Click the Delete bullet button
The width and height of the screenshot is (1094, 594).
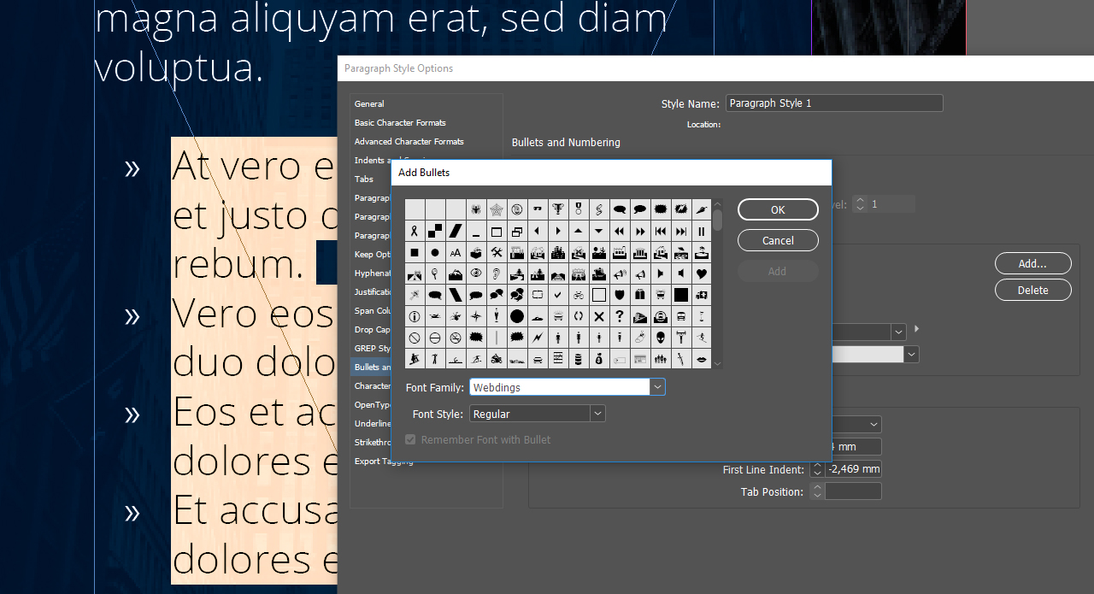[1032, 290]
